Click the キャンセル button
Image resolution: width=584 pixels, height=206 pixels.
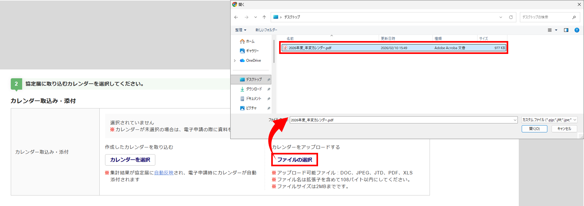pyautogui.click(x=564, y=129)
